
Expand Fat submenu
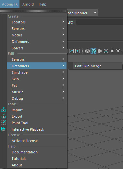click(37, 85)
